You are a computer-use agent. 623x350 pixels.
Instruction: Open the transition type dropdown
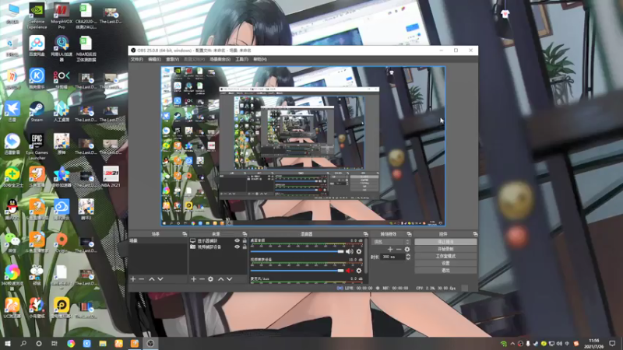pyautogui.click(x=391, y=242)
